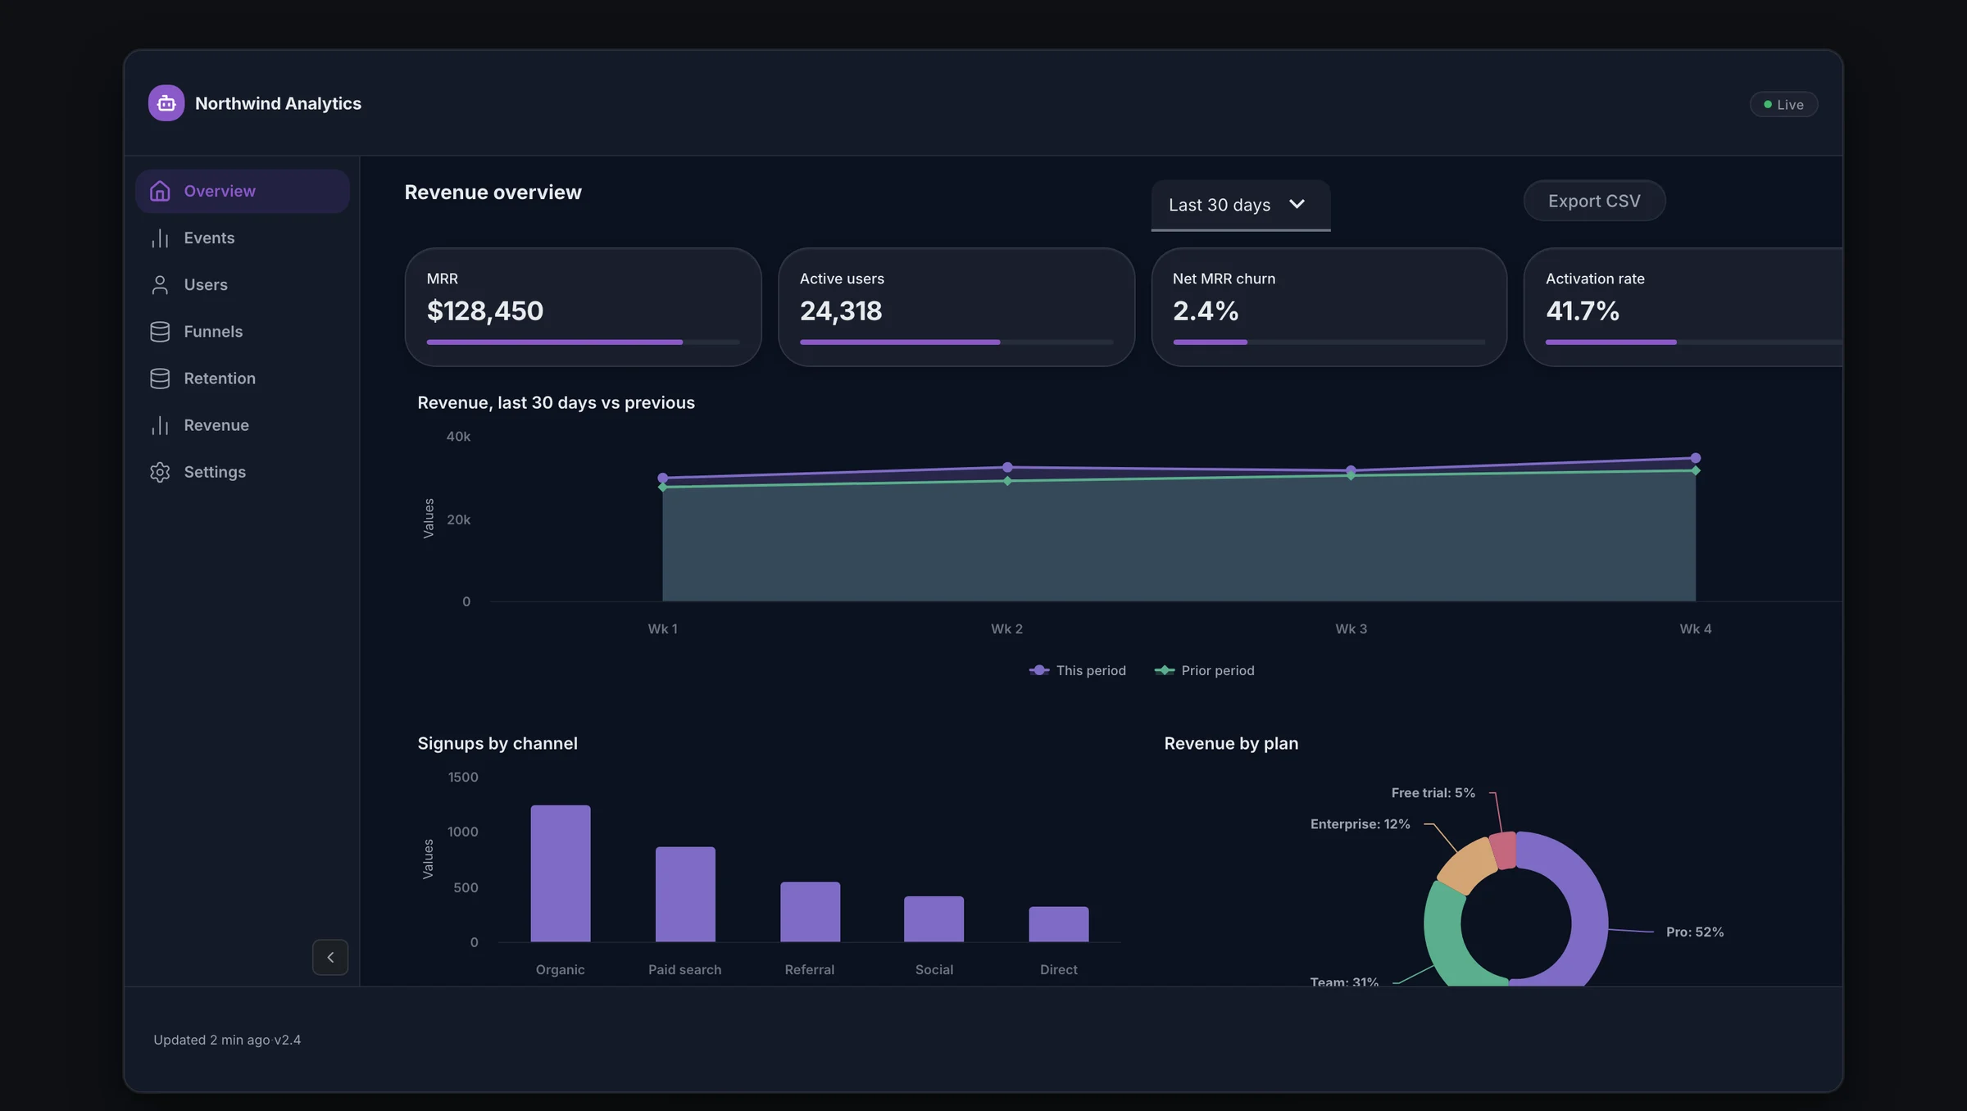The image size is (1967, 1111).
Task: Click the Users person icon
Action: [160, 284]
